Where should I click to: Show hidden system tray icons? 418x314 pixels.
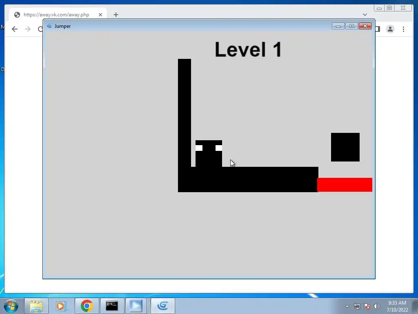coord(347,306)
